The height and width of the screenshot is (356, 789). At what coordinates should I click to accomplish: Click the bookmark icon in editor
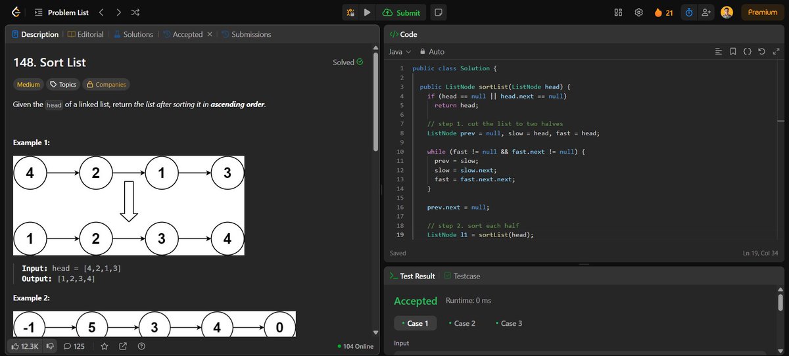pyautogui.click(x=733, y=51)
